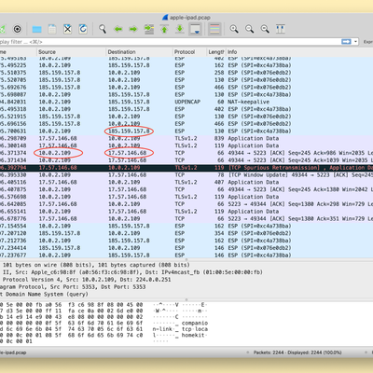Focus the display filter input field
Image resolution: width=373 pixels, height=373 pixels.
tap(170, 42)
